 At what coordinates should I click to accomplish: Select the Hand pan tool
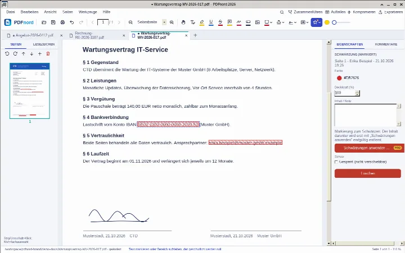[x=183, y=22]
